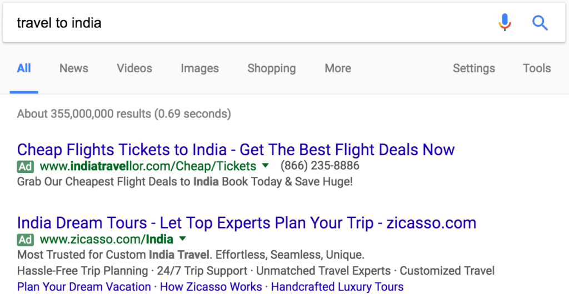Click the Plan Your Dream Vacation sitelink
Viewport: 569px width, 297px height.
coord(84,287)
